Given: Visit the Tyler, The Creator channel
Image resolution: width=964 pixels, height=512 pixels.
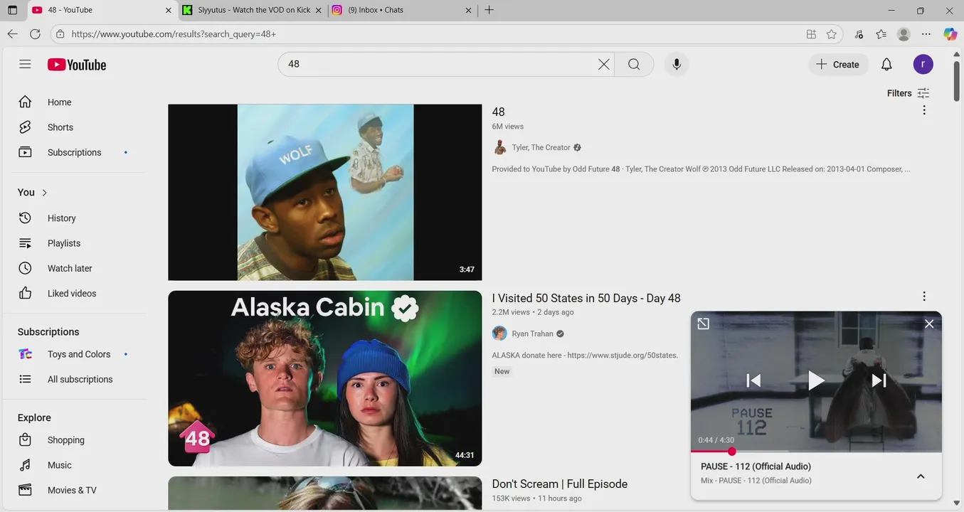Looking at the screenshot, I should click(541, 147).
